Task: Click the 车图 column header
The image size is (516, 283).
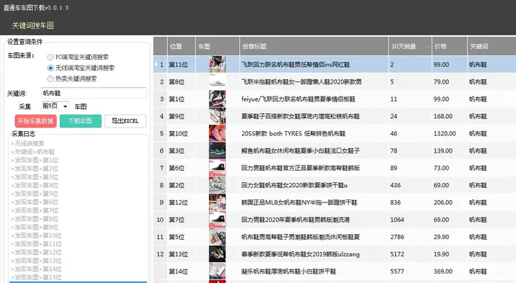Action: [218, 46]
